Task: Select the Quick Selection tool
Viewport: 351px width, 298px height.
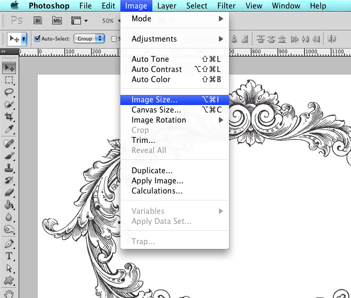Action: coord(9,104)
